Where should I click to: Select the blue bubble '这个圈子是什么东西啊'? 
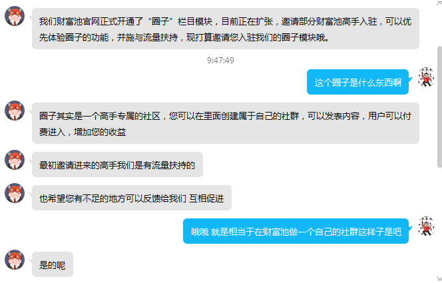357,82
